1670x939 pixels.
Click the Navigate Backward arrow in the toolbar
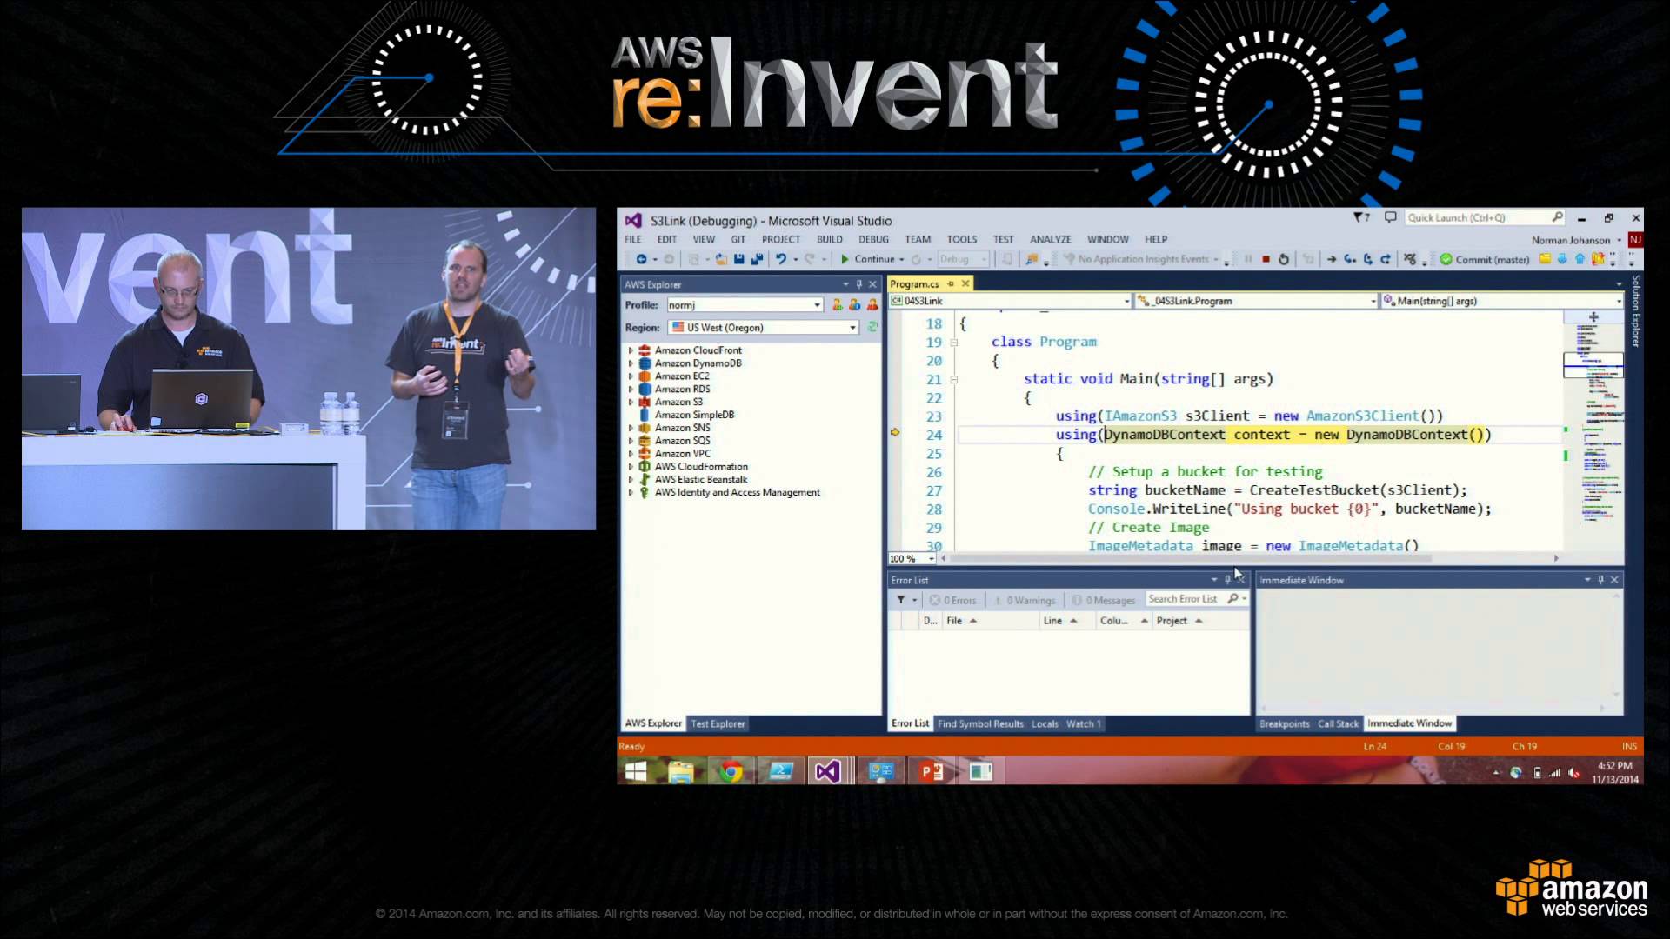pos(641,259)
